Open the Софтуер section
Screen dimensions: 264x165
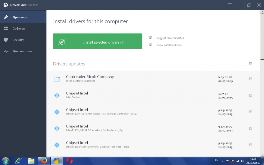[x=23, y=29]
